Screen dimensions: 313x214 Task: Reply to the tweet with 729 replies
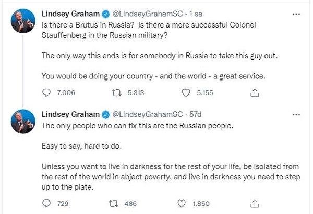[x=46, y=204]
